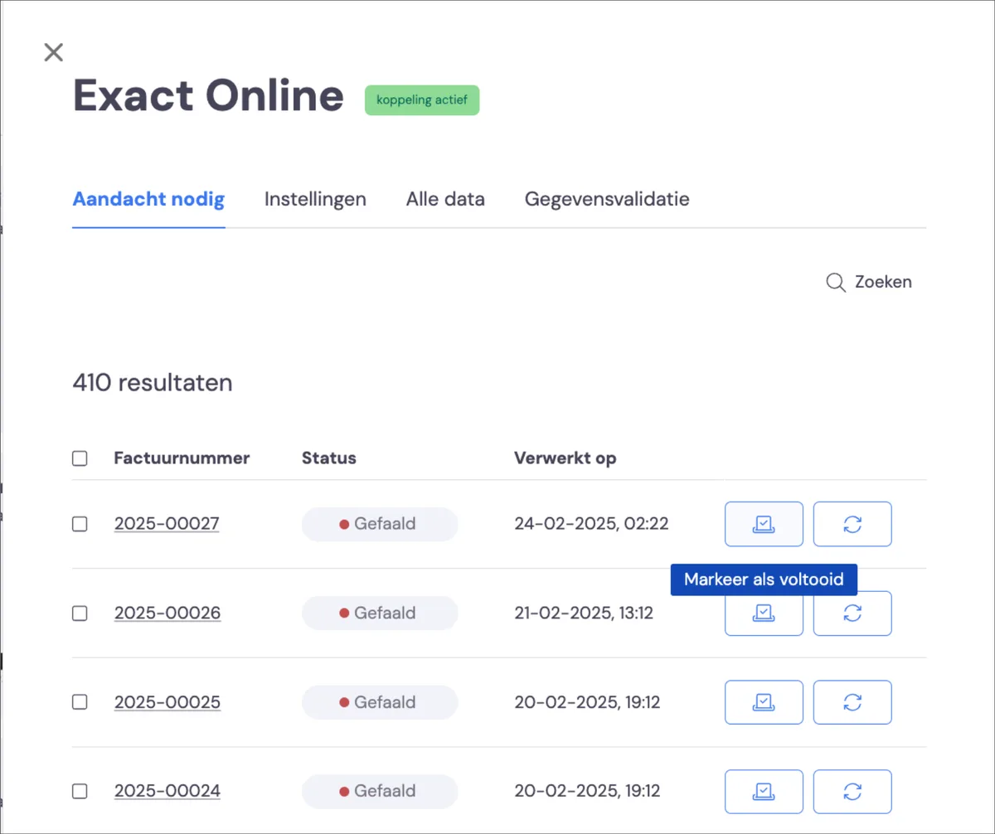Click the Zoeken search label
The image size is (995, 834).
point(883,282)
